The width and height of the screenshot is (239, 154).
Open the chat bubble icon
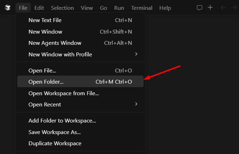pos(199,8)
